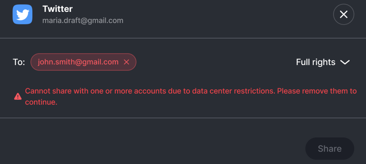This screenshot has width=366, height=164.
Task: Click the Twitter title text
Action: click(x=57, y=9)
